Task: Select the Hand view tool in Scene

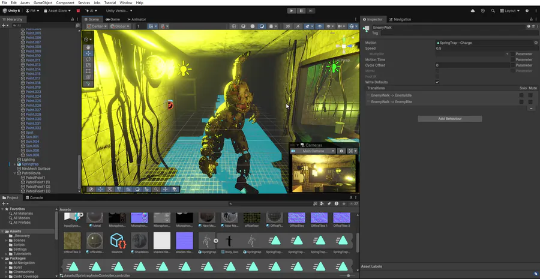Action: click(x=89, y=47)
